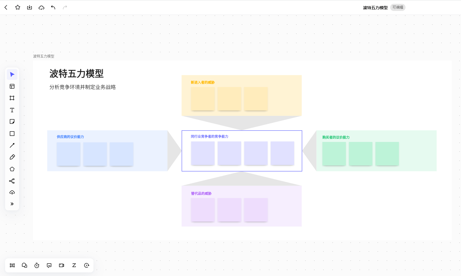Select first lavender sticky in 同行业竞争者 box
This screenshot has width=461, height=276.
[x=203, y=153]
